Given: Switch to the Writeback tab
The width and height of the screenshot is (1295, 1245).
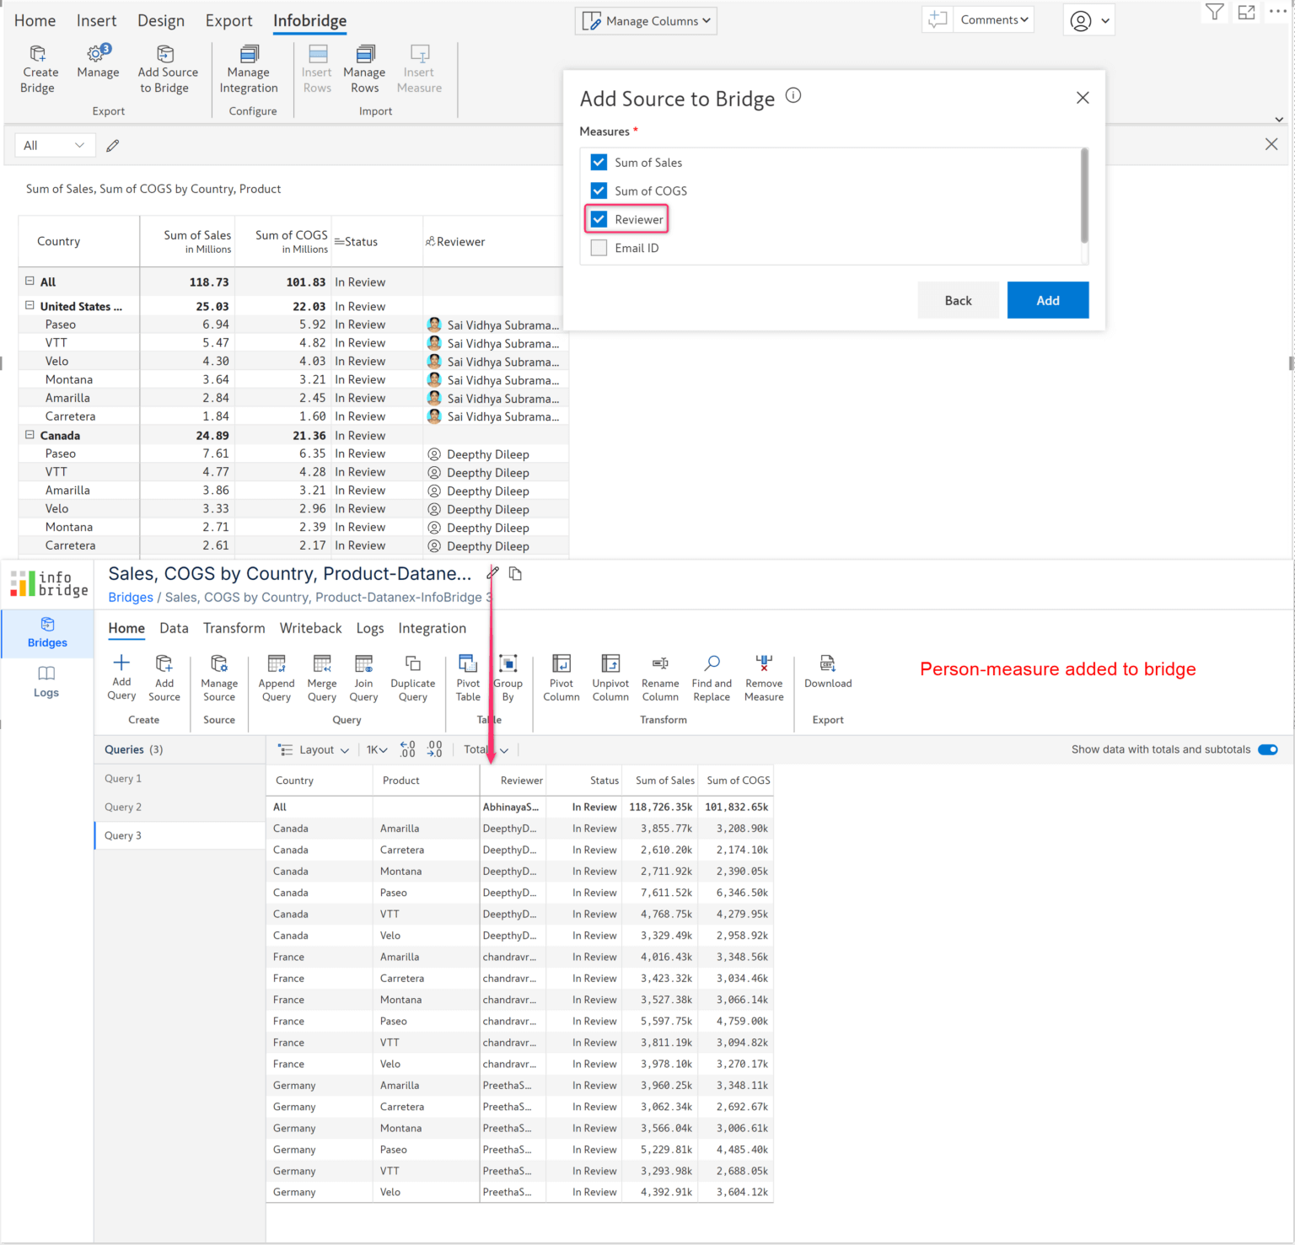Looking at the screenshot, I should coord(310,628).
